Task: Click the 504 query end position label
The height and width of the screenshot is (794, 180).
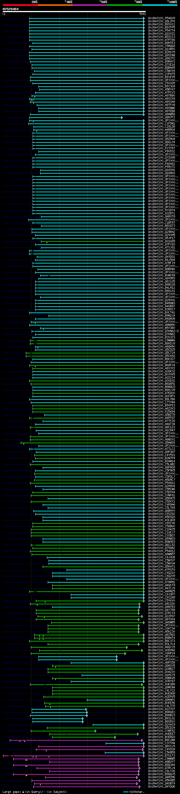Action: (x=142, y=14)
